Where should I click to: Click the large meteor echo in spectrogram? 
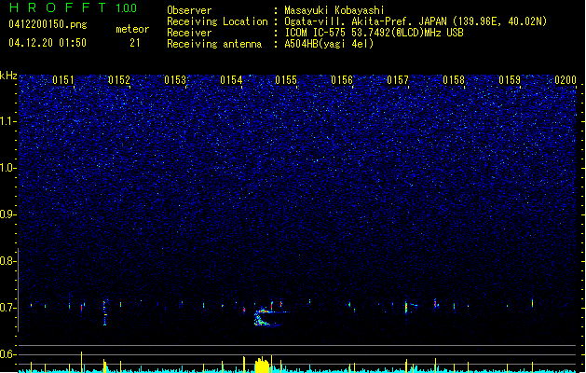tap(268, 317)
